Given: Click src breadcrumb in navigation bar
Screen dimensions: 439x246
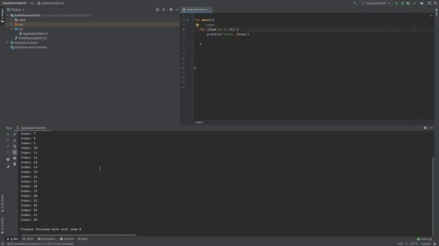Looking at the screenshot, I should [32, 3].
